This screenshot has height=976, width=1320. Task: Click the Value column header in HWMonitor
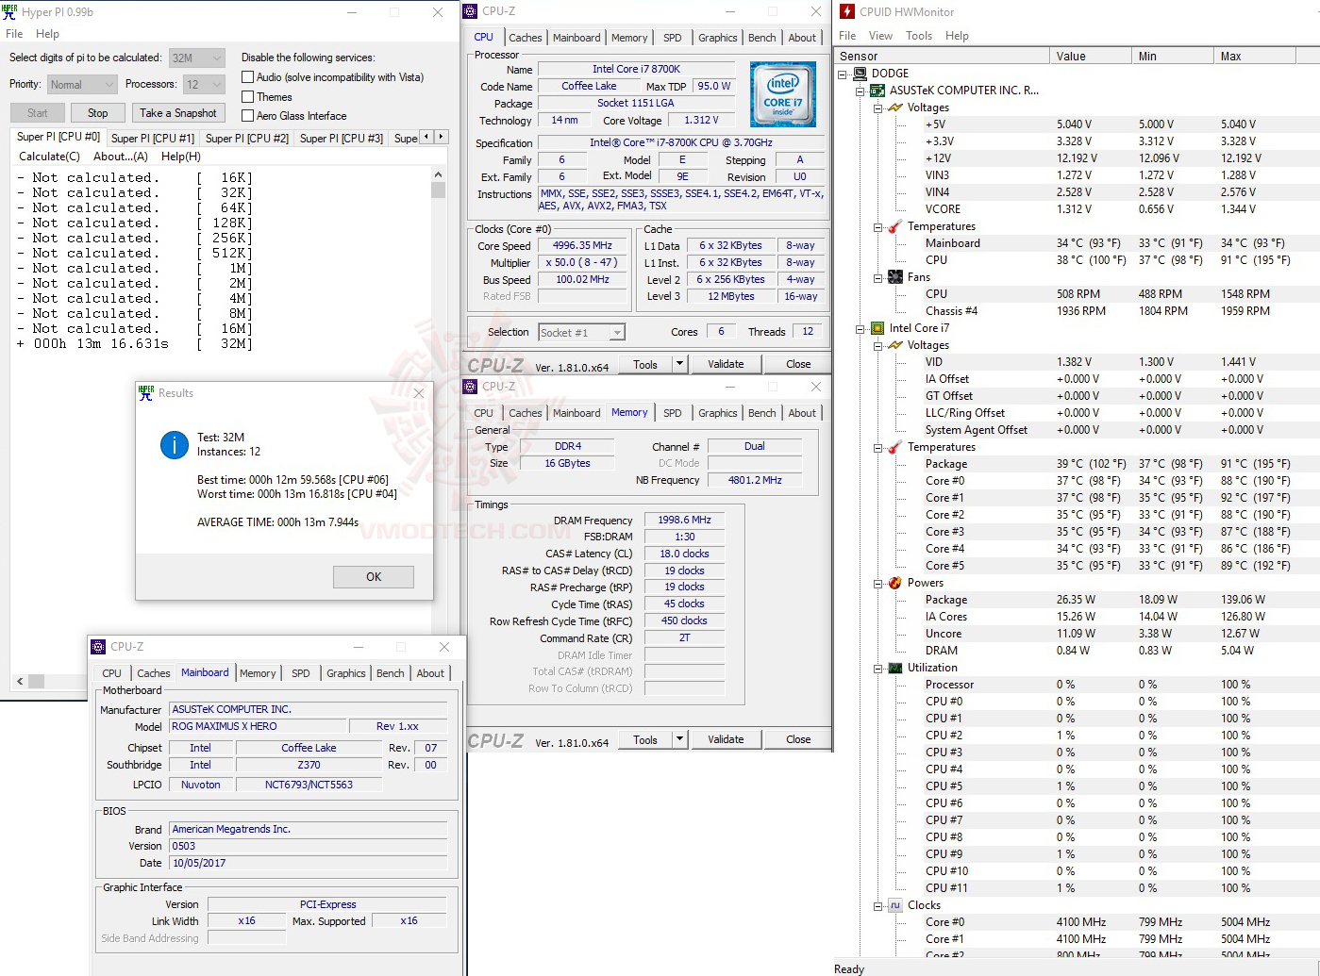coord(1091,57)
